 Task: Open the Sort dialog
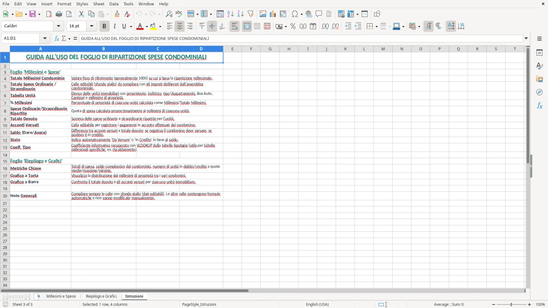click(220, 14)
